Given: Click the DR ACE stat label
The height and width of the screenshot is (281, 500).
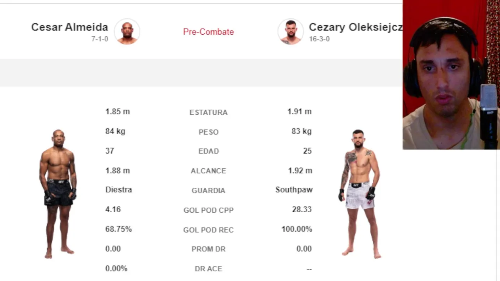Looking at the screenshot, I should point(208,269).
